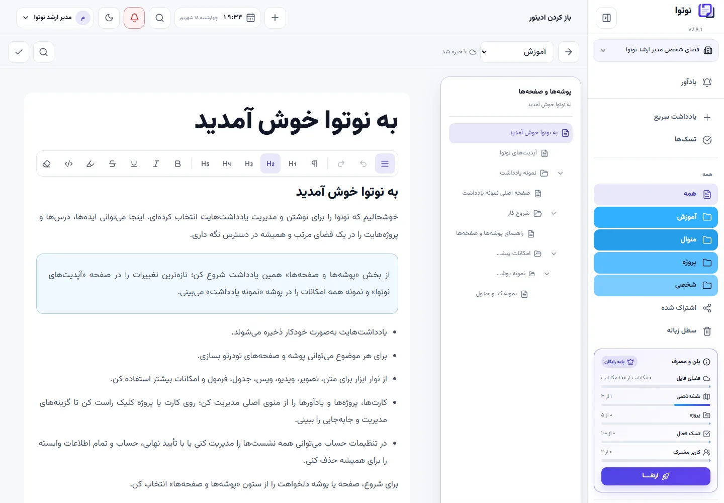Toggle Heading 2 (H2) format
Viewport: 724px width, 503px height.
[x=270, y=163]
